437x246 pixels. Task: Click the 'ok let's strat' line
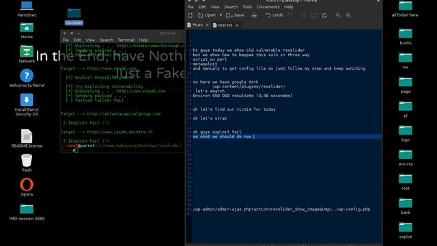pyautogui.click(x=210, y=118)
